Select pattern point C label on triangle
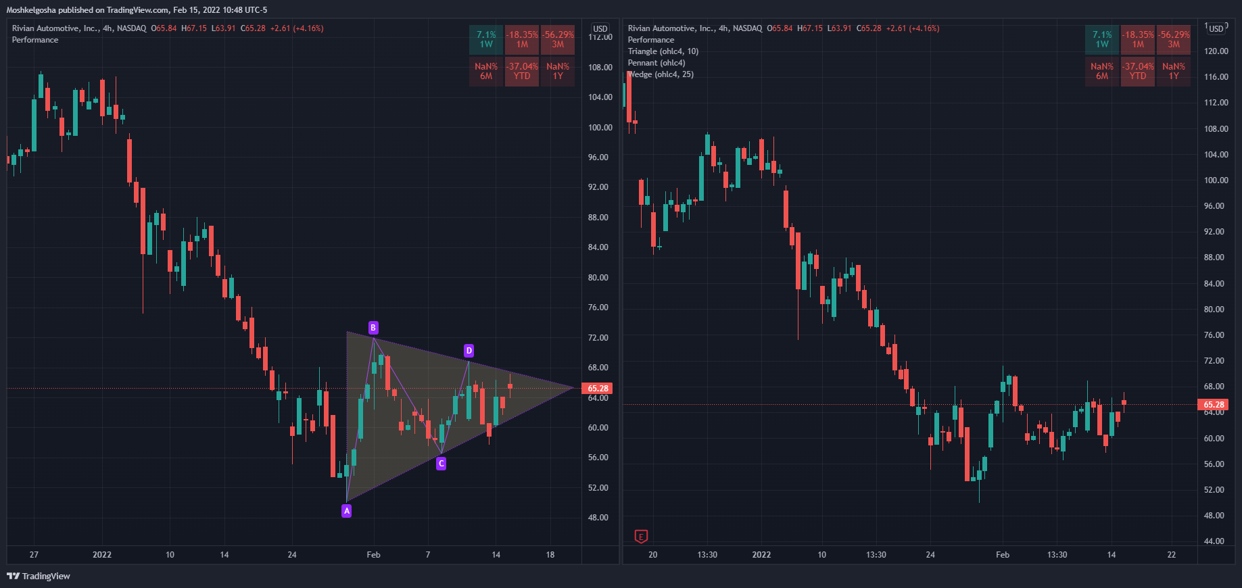This screenshot has height=588, width=1242. (x=441, y=464)
